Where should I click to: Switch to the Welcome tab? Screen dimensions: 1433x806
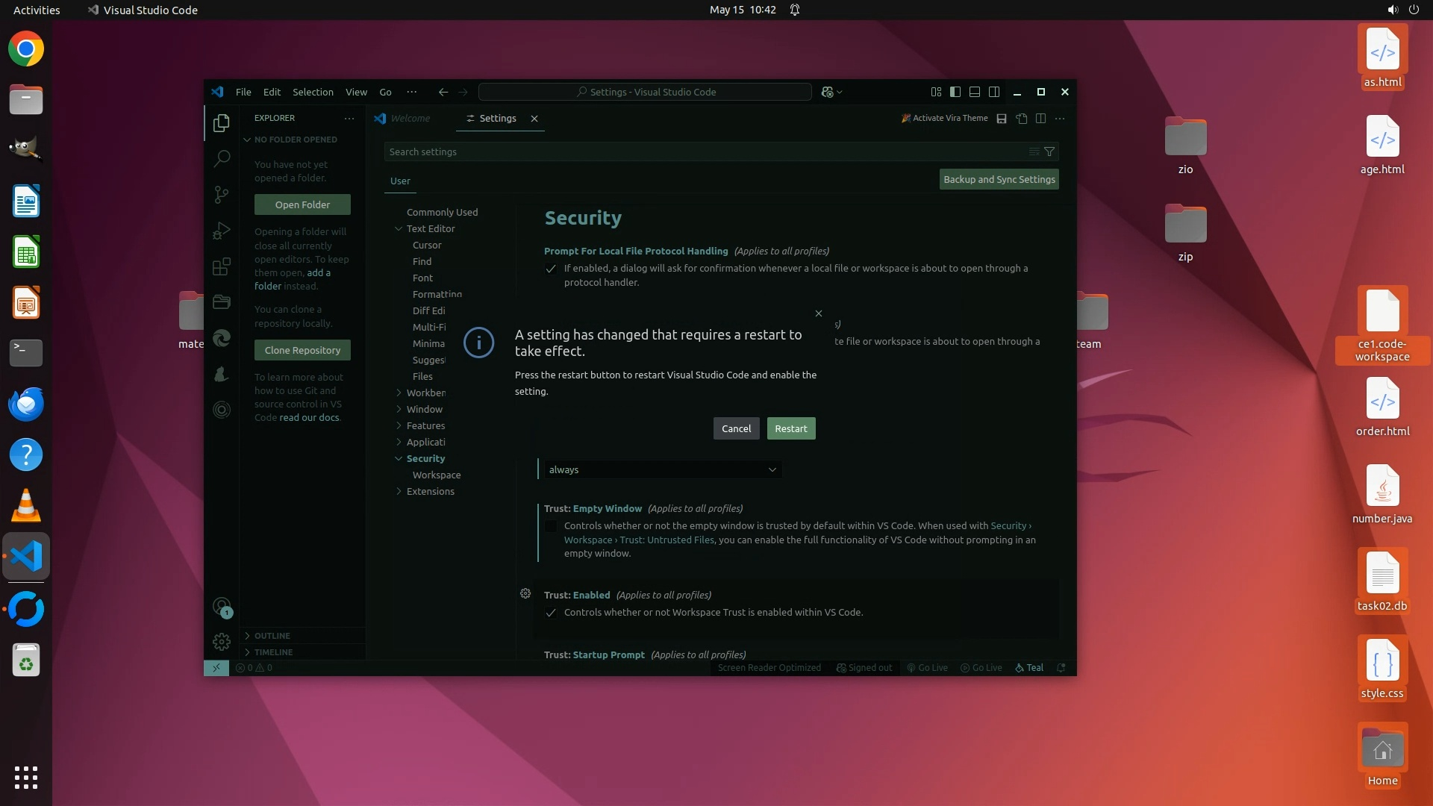pyautogui.click(x=410, y=119)
